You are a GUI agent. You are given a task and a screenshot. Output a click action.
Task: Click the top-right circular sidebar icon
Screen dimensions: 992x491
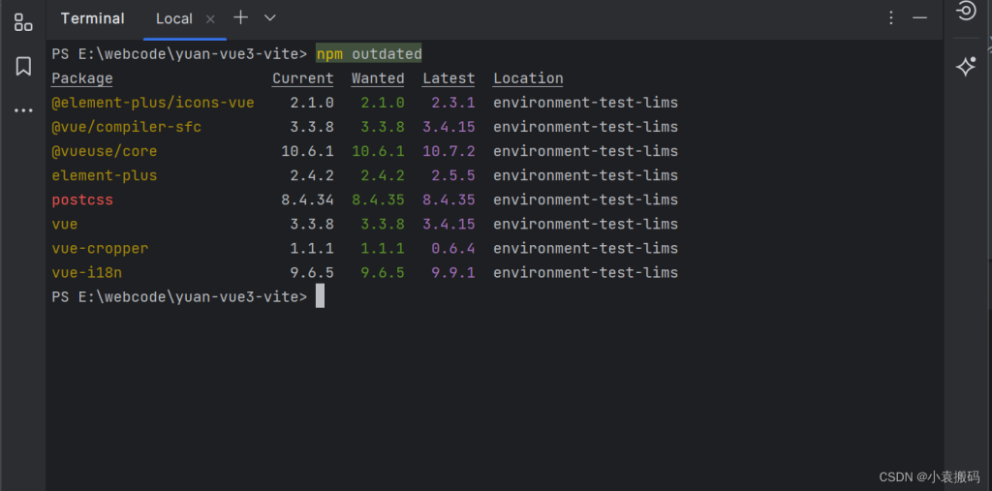click(966, 12)
